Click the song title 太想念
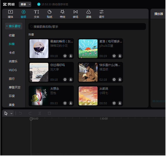The image size is (166, 156). pyautogui.click(x=55, y=89)
